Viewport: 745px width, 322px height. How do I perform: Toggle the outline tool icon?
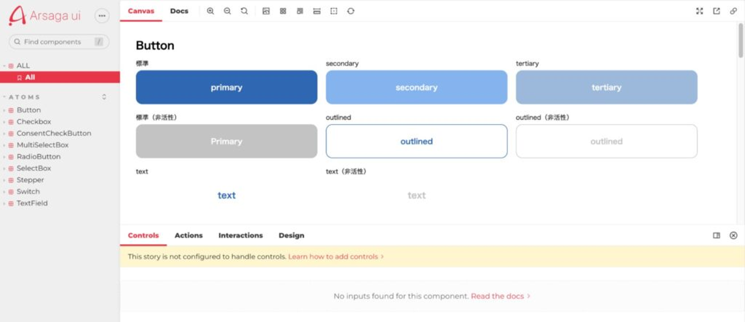[334, 11]
